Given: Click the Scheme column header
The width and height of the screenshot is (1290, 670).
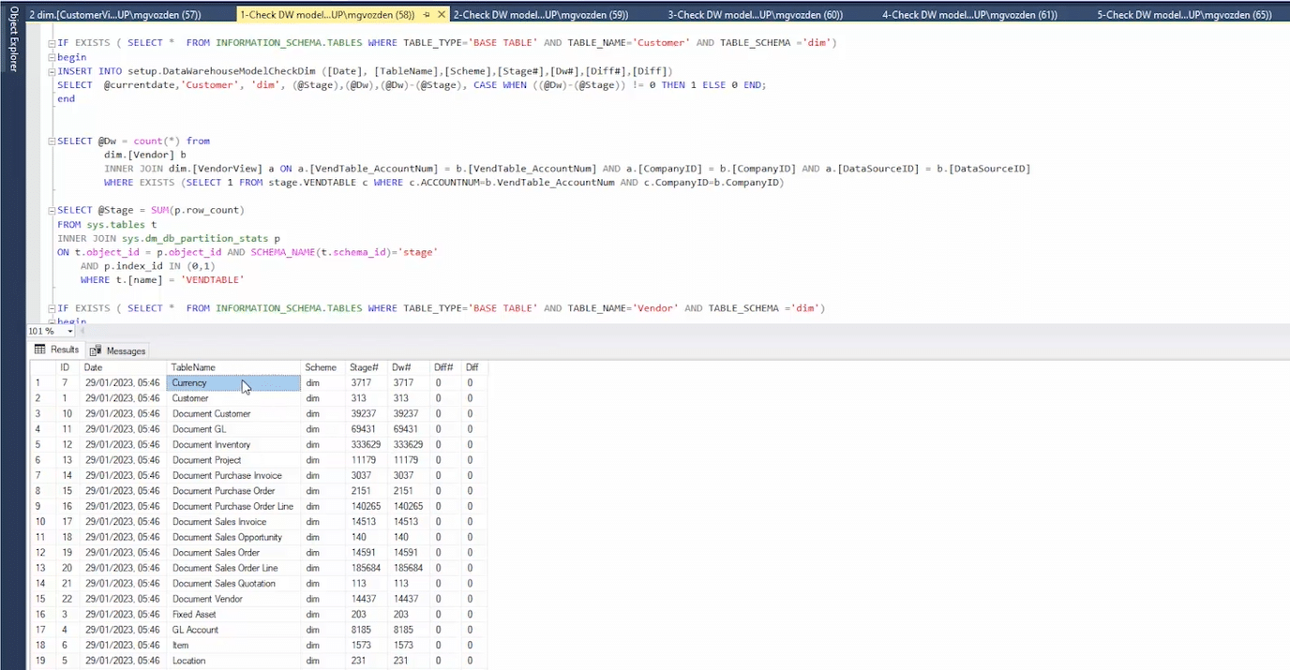Looking at the screenshot, I should [323, 367].
